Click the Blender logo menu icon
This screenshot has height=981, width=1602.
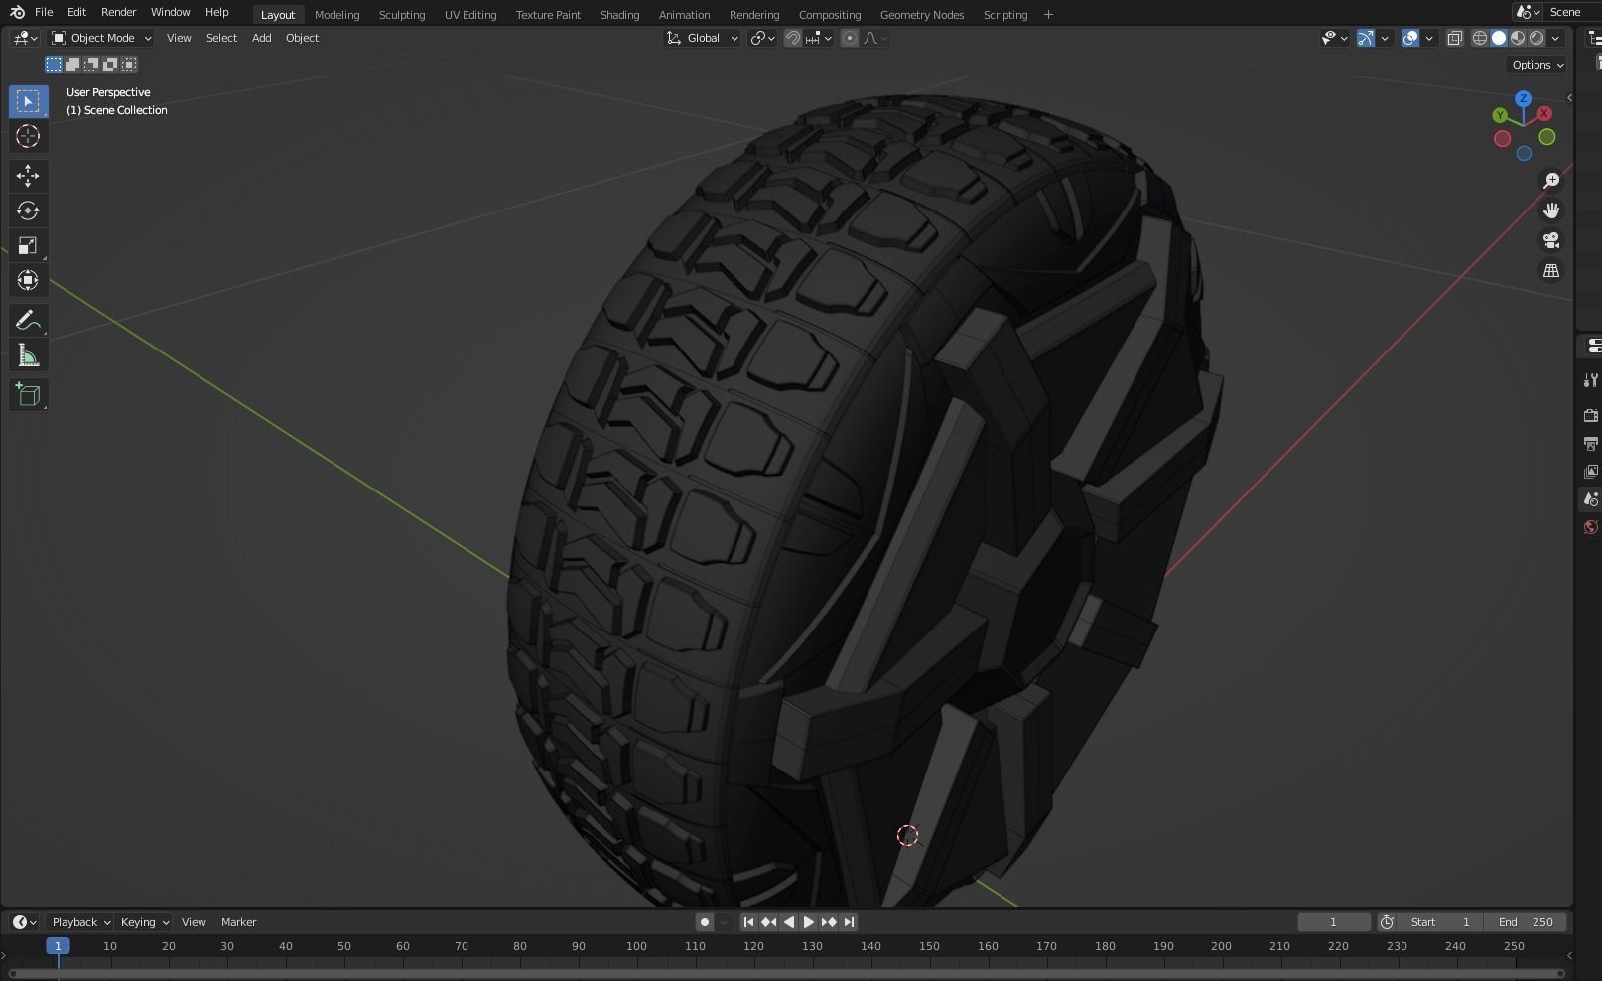coord(17,12)
